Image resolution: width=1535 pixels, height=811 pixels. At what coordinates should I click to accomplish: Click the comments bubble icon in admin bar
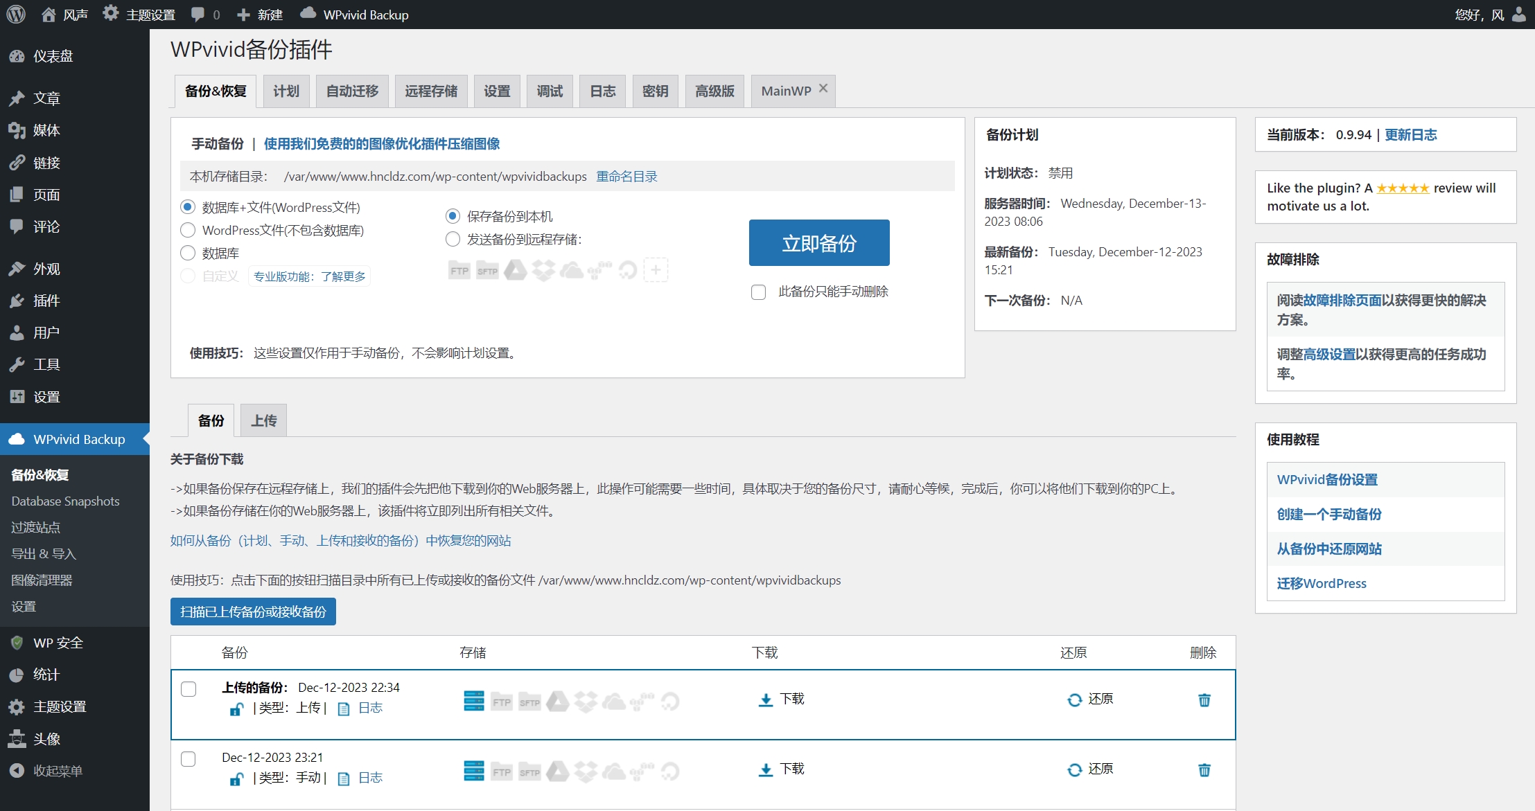point(198,15)
